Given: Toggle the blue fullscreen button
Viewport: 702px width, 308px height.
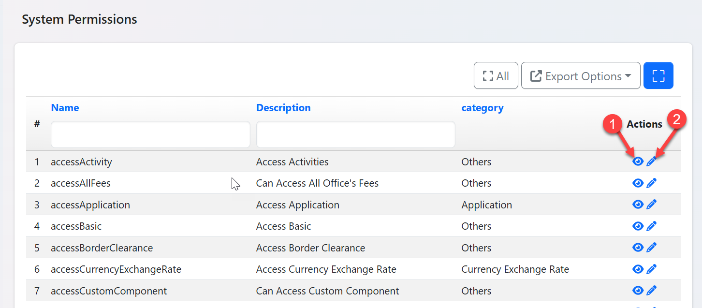Looking at the screenshot, I should [x=658, y=76].
